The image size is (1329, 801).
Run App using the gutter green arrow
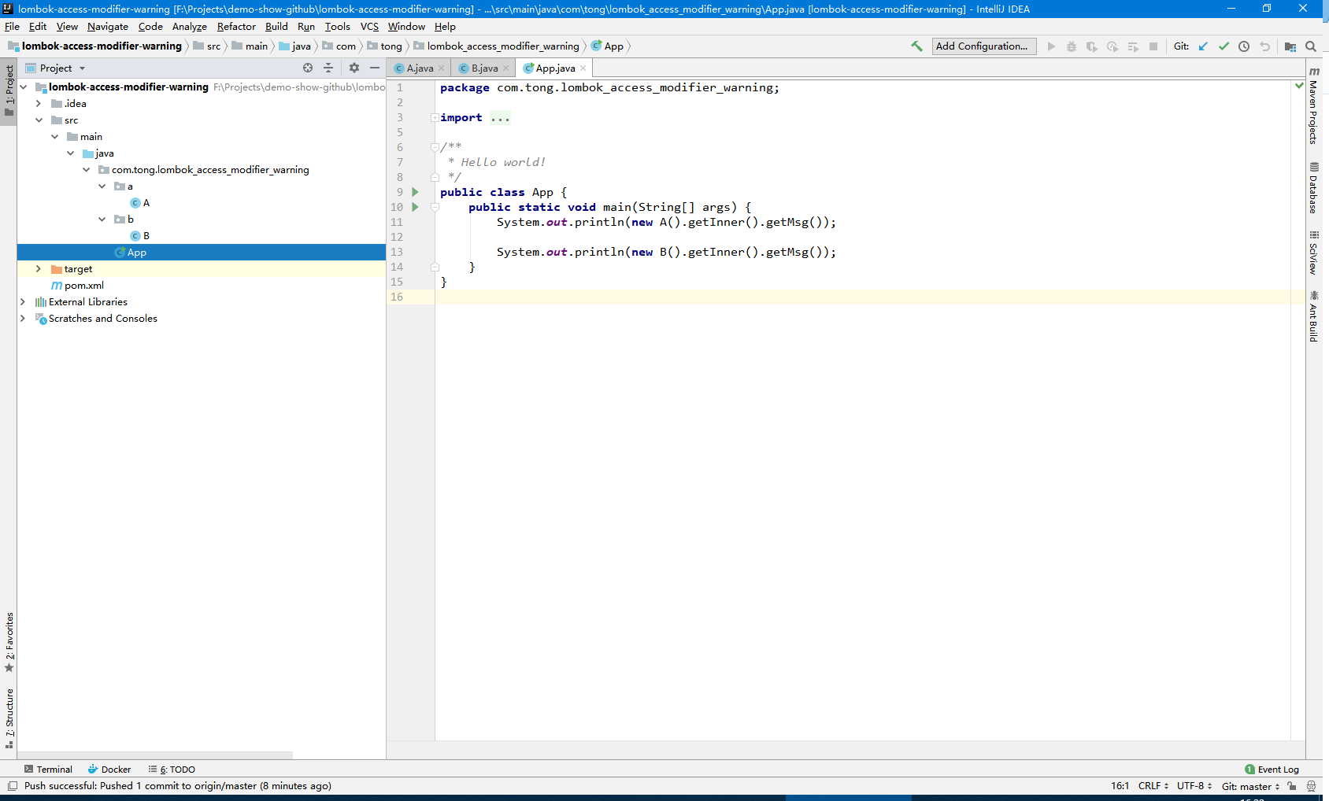click(x=415, y=192)
